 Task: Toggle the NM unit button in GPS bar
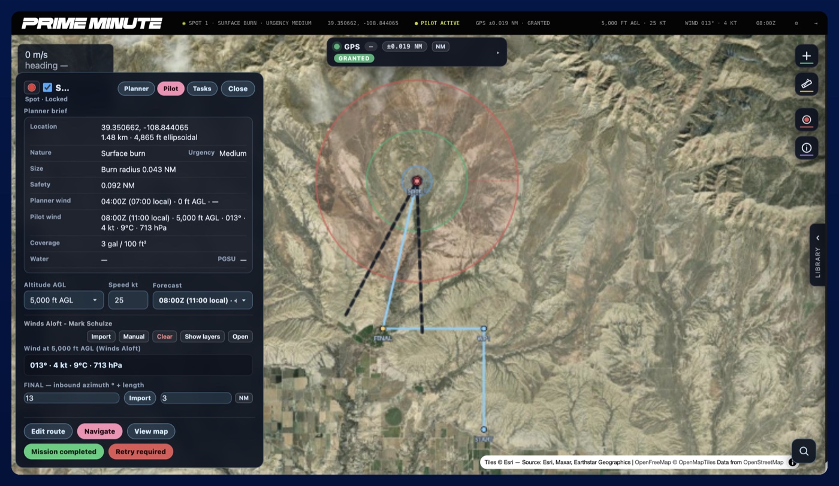(x=440, y=47)
